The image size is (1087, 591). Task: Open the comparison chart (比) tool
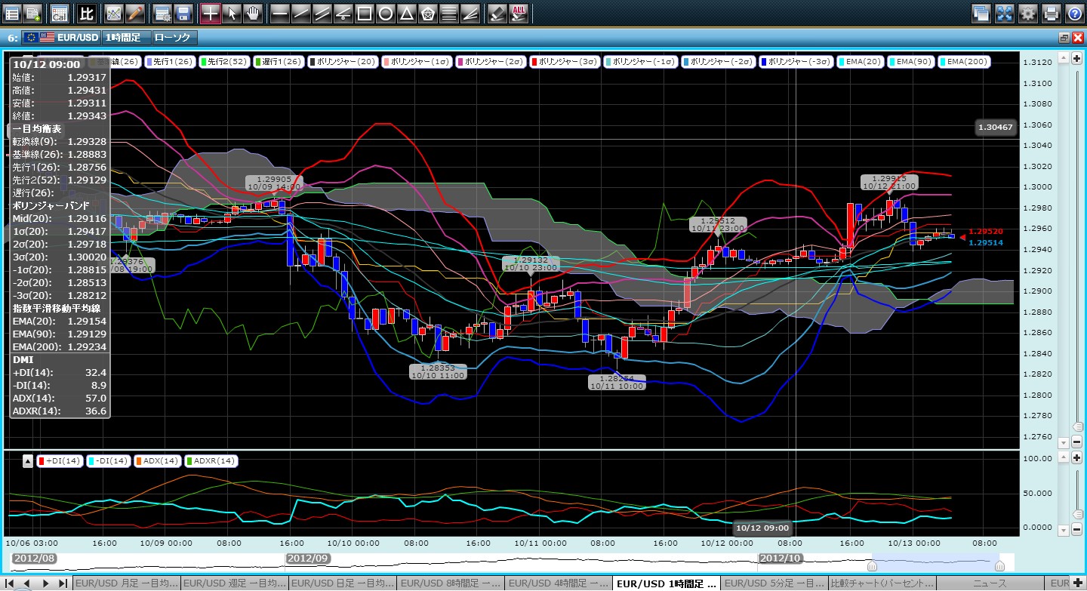(87, 13)
